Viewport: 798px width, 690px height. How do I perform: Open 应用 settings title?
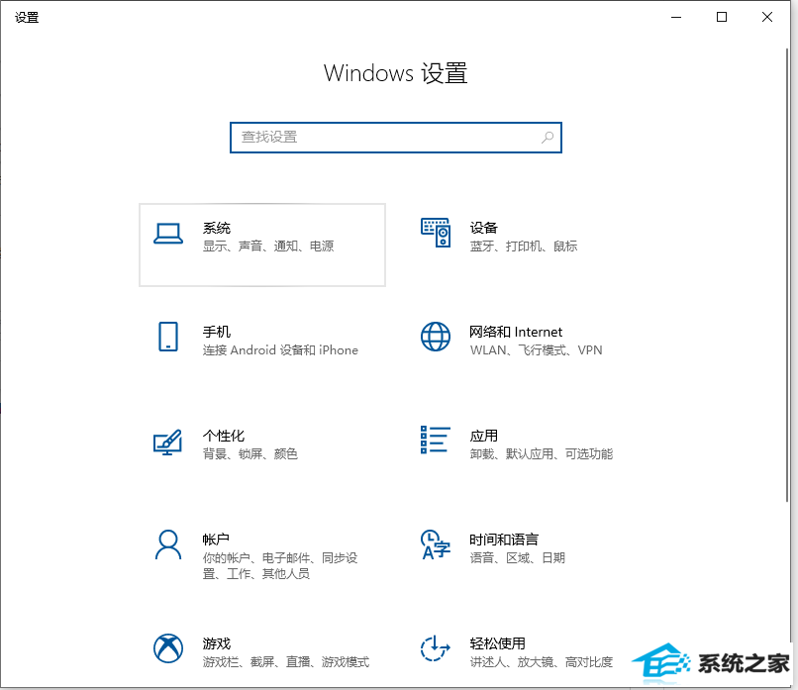(x=483, y=436)
